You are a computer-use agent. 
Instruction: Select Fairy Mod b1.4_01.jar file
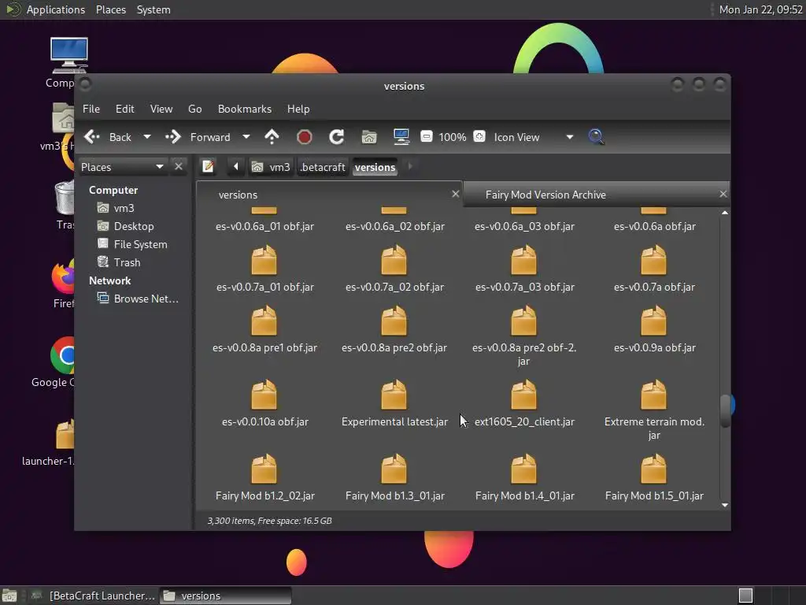pyautogui.click(x=524, y=478)
